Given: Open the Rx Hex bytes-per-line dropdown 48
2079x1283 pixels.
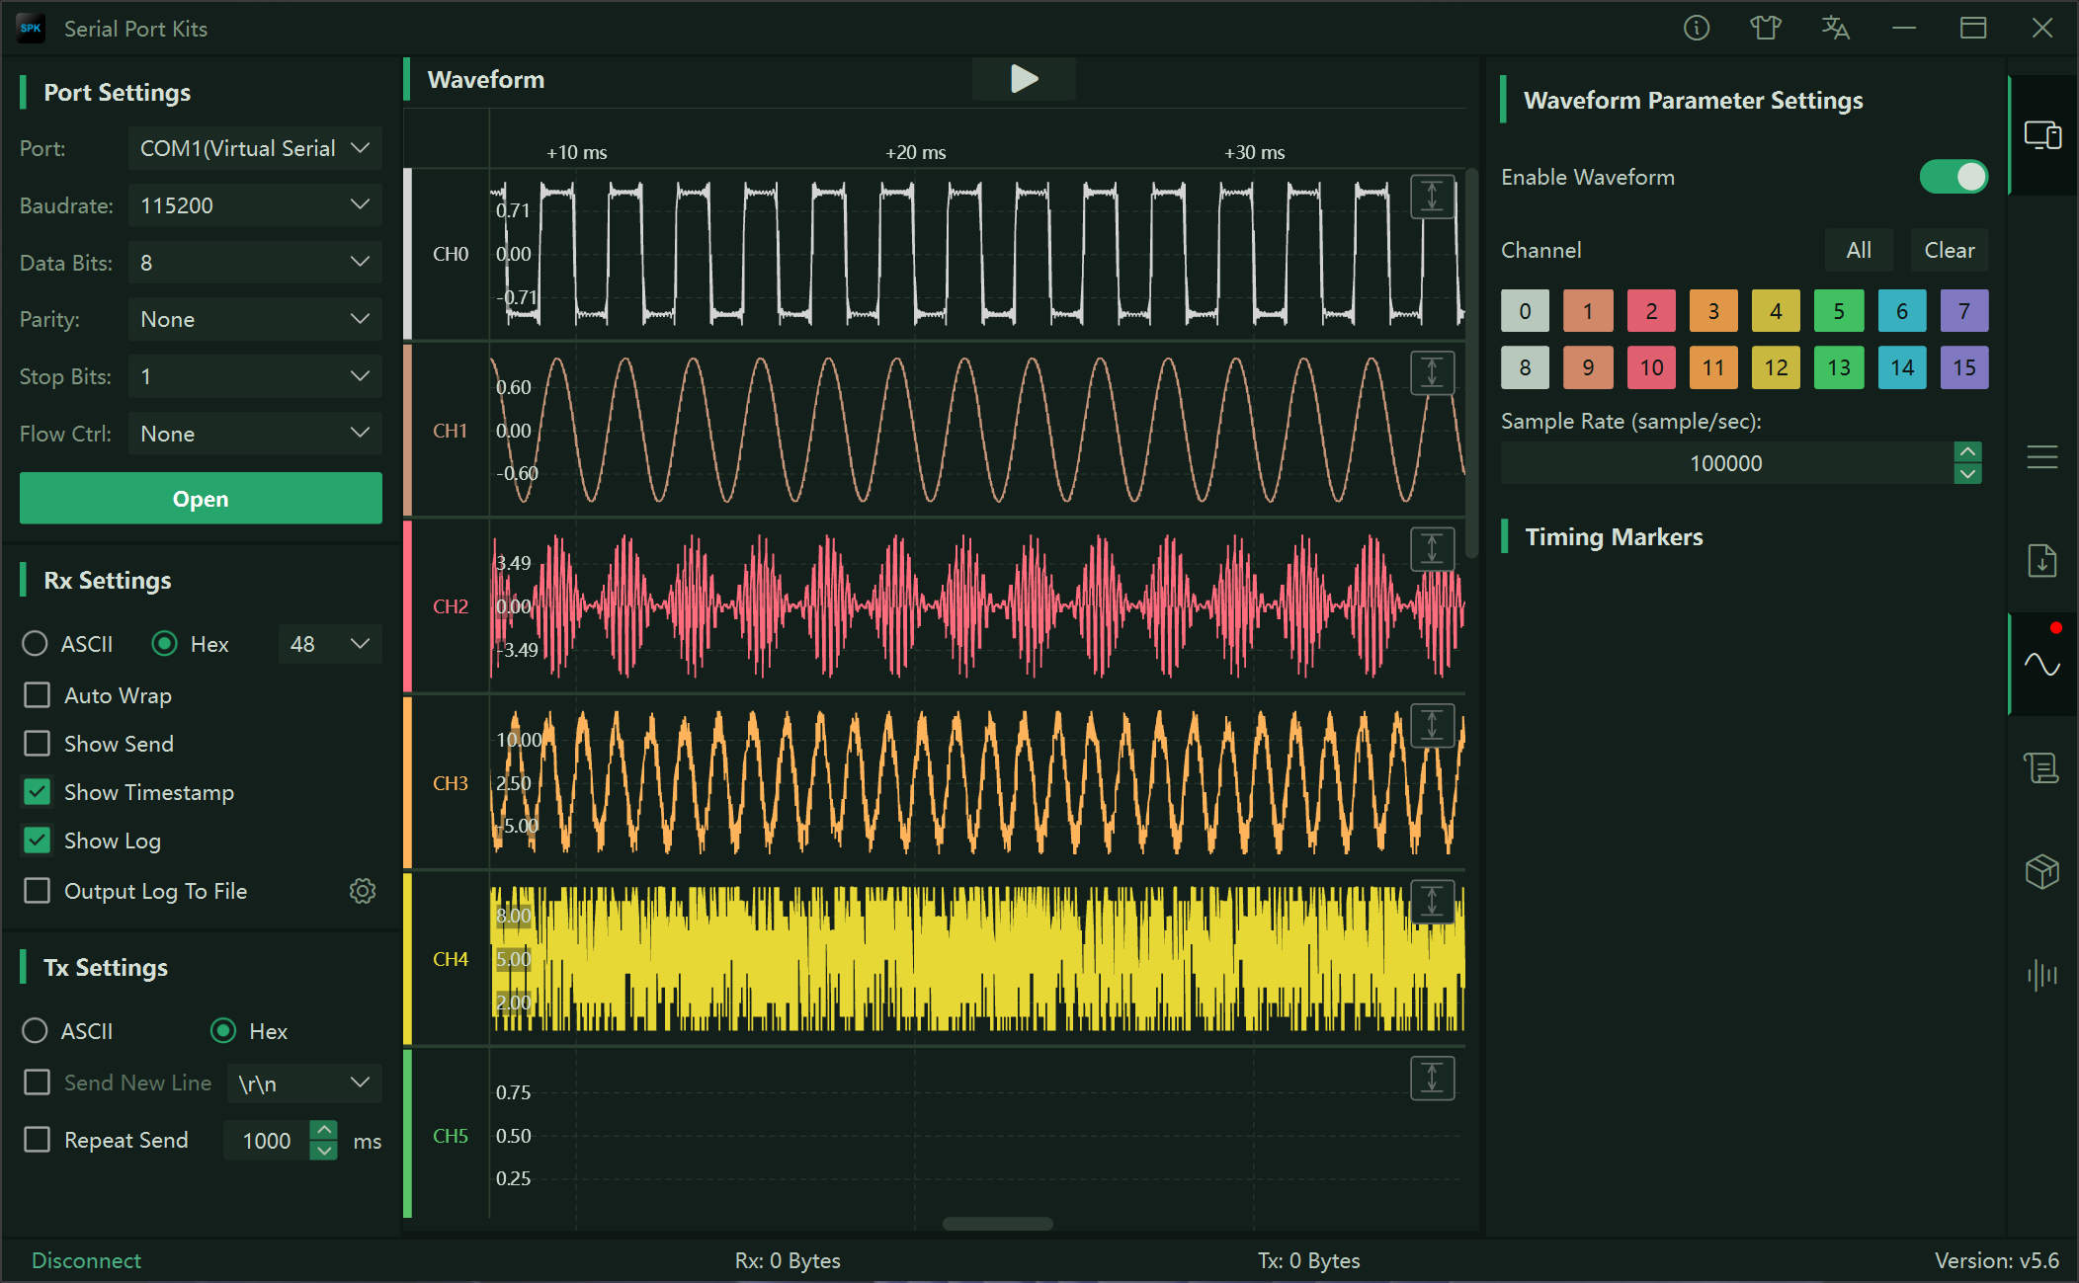Looking at the screenshot, I should pyautogui.click(x=330, y=644).
